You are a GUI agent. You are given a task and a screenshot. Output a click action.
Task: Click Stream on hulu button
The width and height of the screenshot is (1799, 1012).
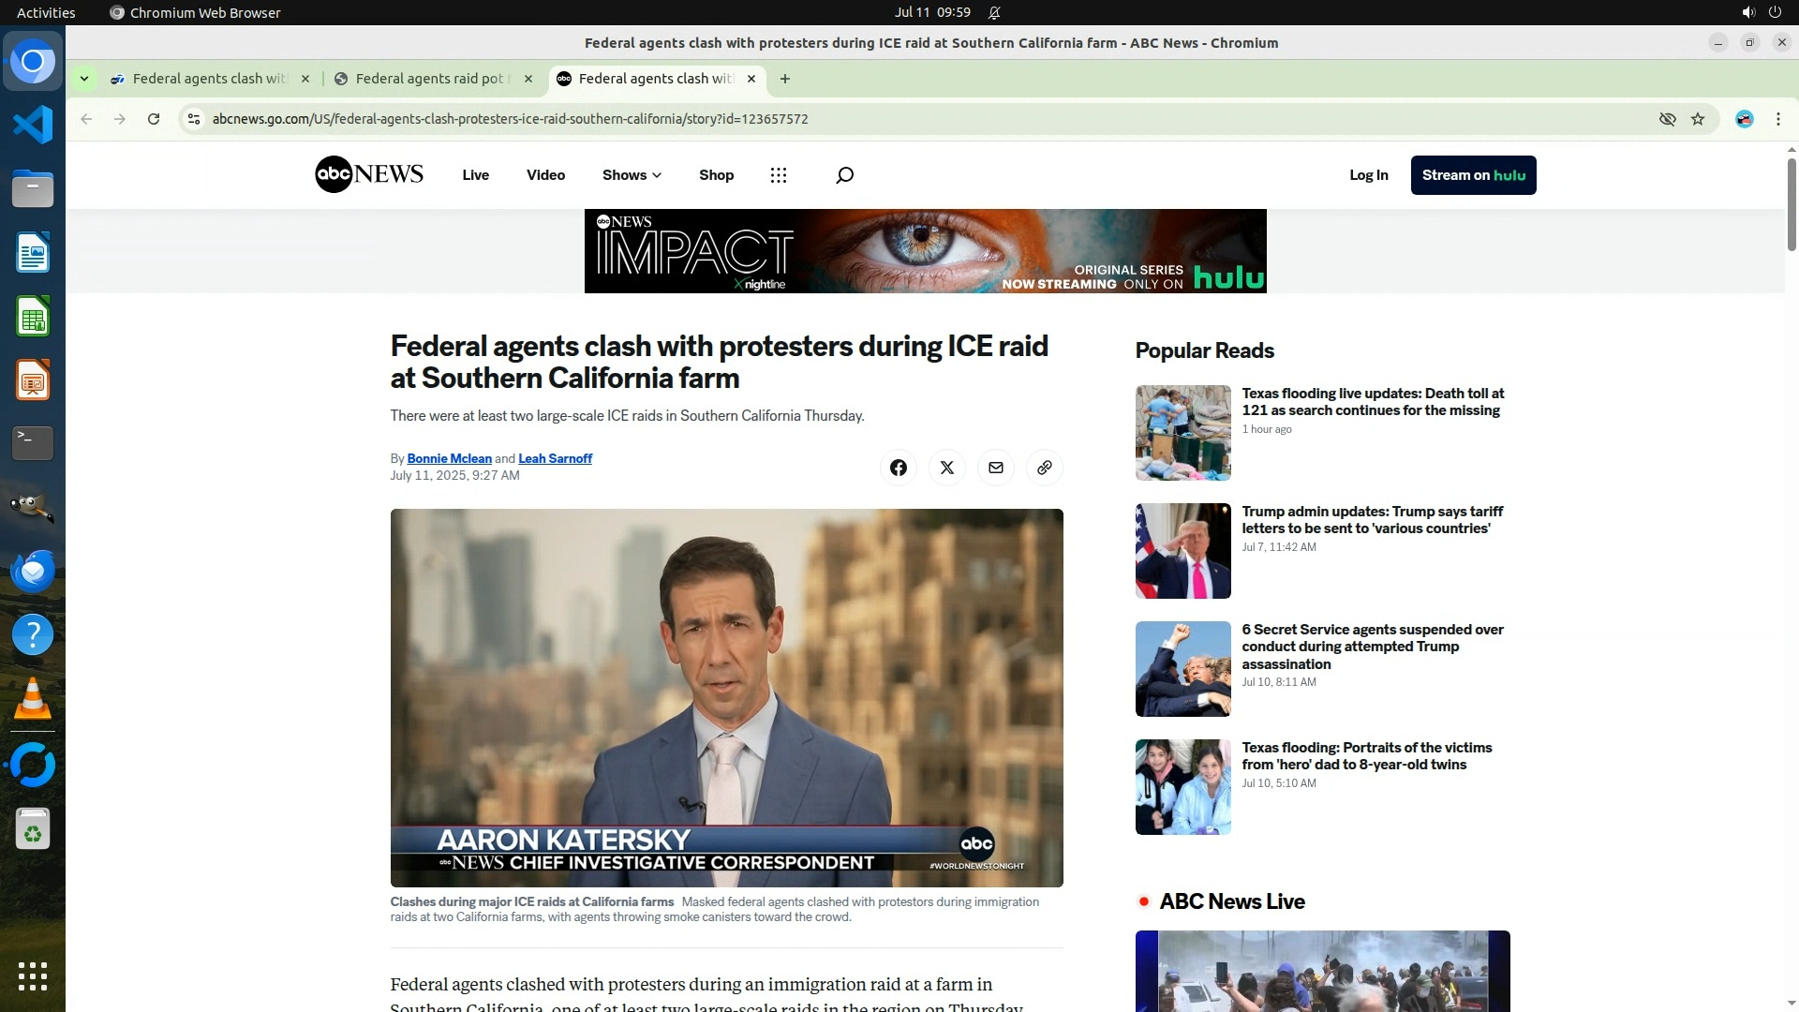(x=1473, y=175)
